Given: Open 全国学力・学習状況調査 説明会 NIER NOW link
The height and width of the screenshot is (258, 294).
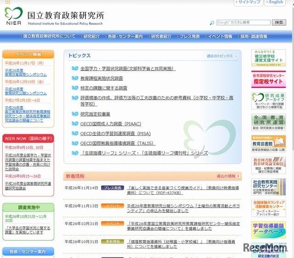Looking at the screenshot, I should pyautogui.click(x=28, y=162).
